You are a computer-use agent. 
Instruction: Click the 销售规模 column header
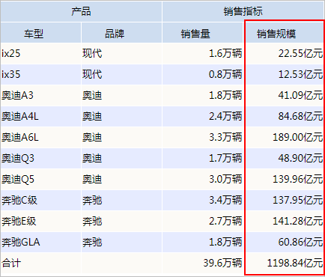[284, 33]
